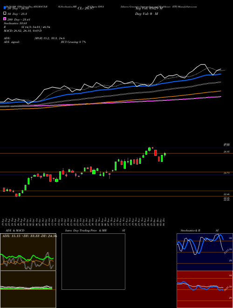Screen dimensions: 233x308
Task: Click the 'SI 14/3: 54.01 / 46.94' value
Action: tap(36, 27)
